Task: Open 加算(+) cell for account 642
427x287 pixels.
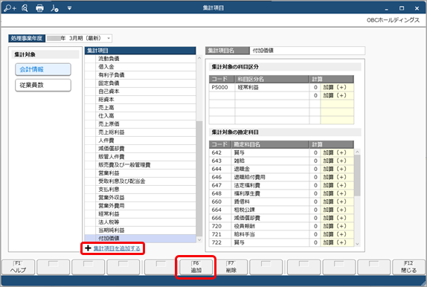Action: coord(337,152)
